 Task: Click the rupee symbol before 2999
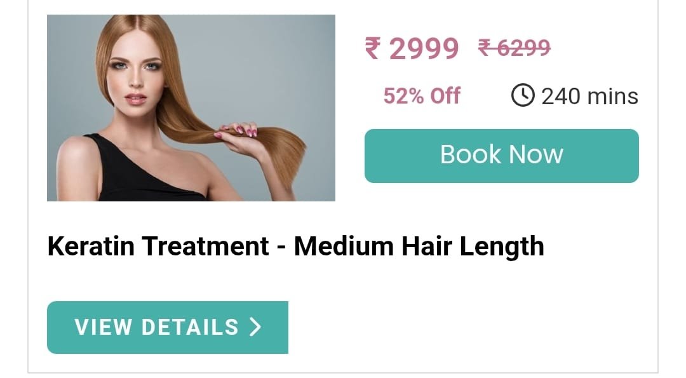(373, 48)
